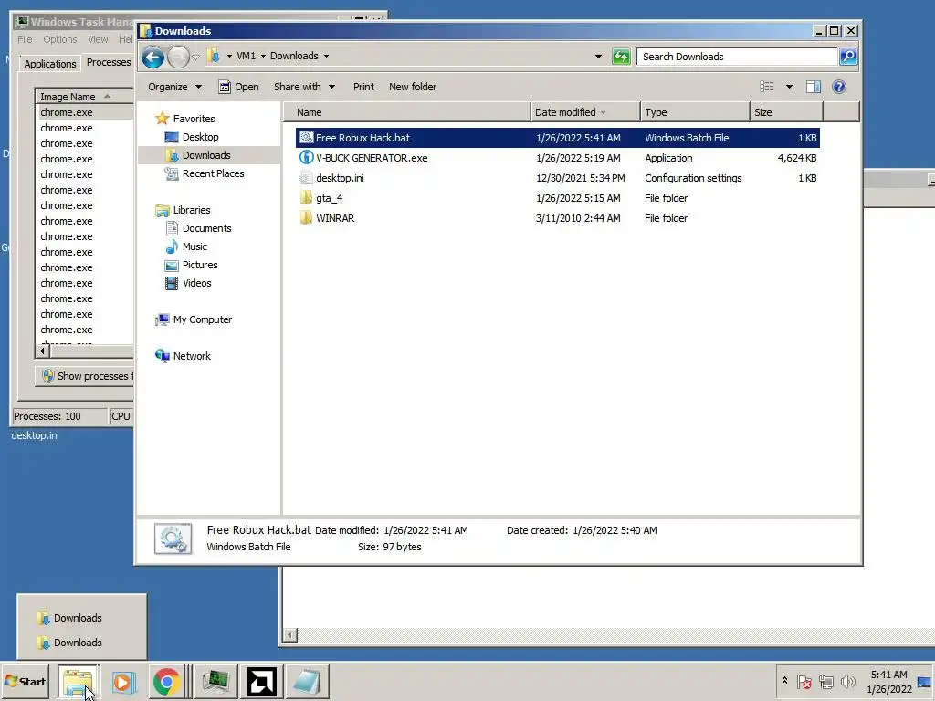Viewport: 935px width, 701px height.
Task: Click the green refresh button beside address bar
Action: (621, 57)
